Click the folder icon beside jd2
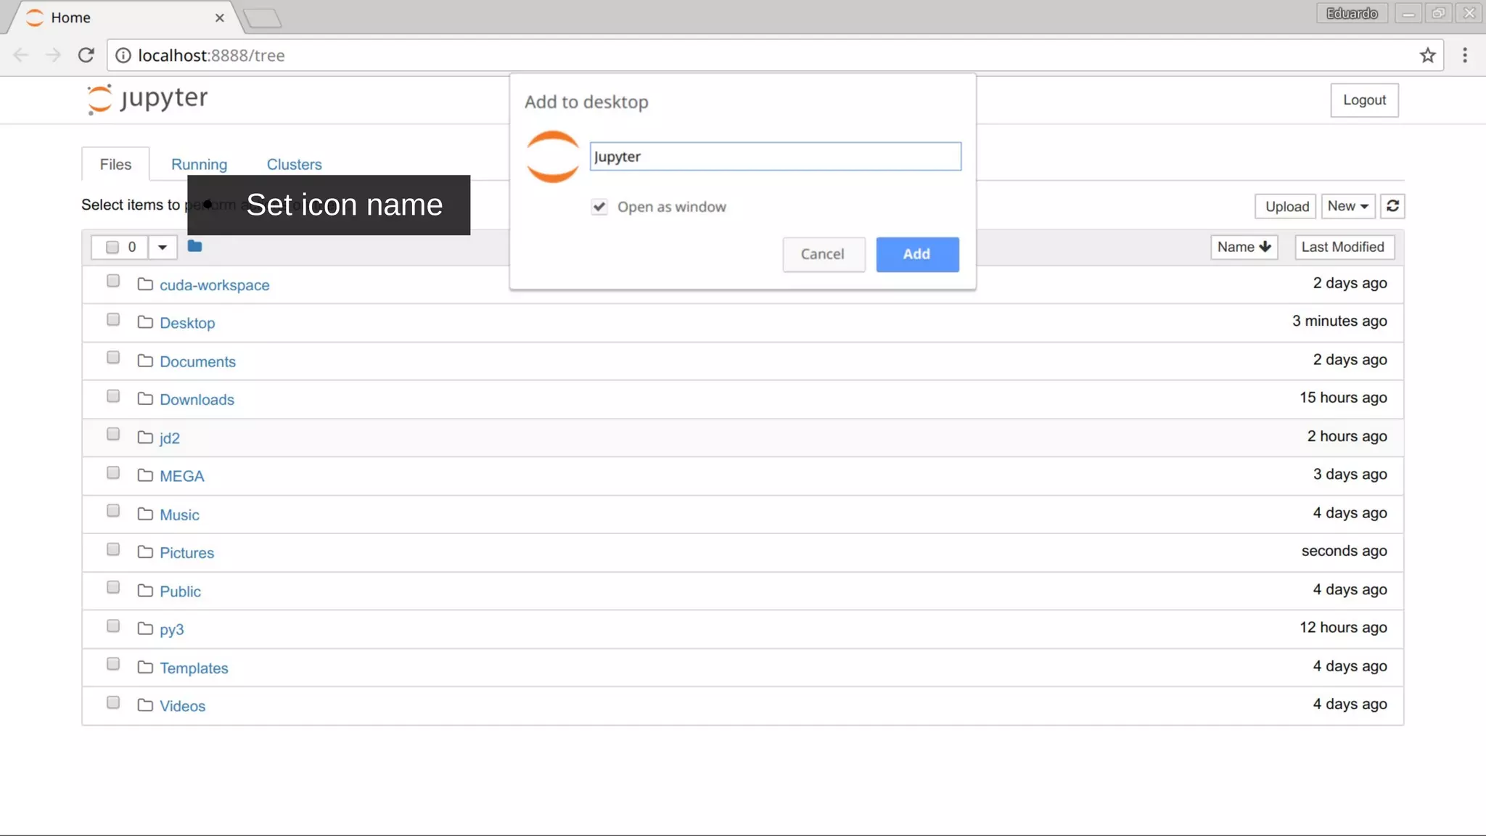This screenshot has height=836, width=1486. pyautogui.click(x=145, y=437)
